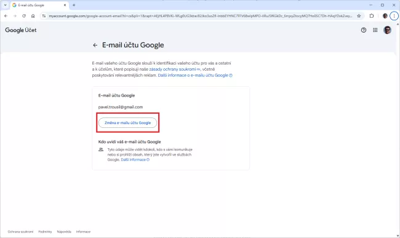Open Nápověda footer link
The image size is (400, 238).
click(x=64, y=232)
